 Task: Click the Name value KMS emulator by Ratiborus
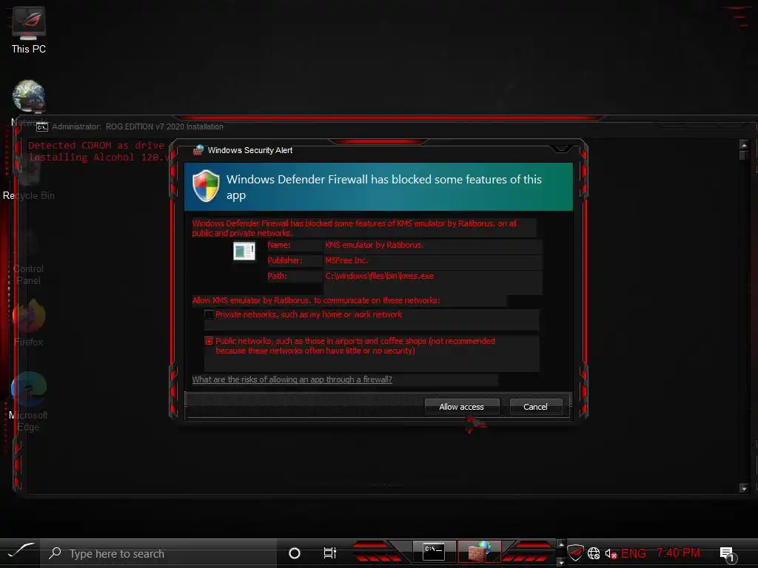374,245
